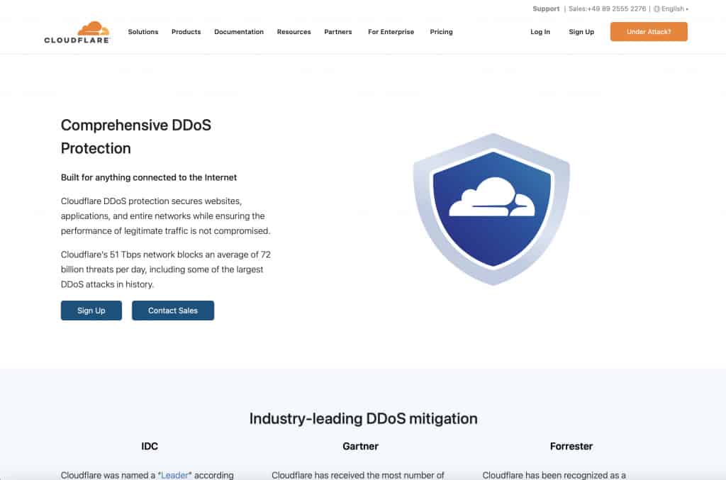Open the Partners menu

[x=338, y=32]
